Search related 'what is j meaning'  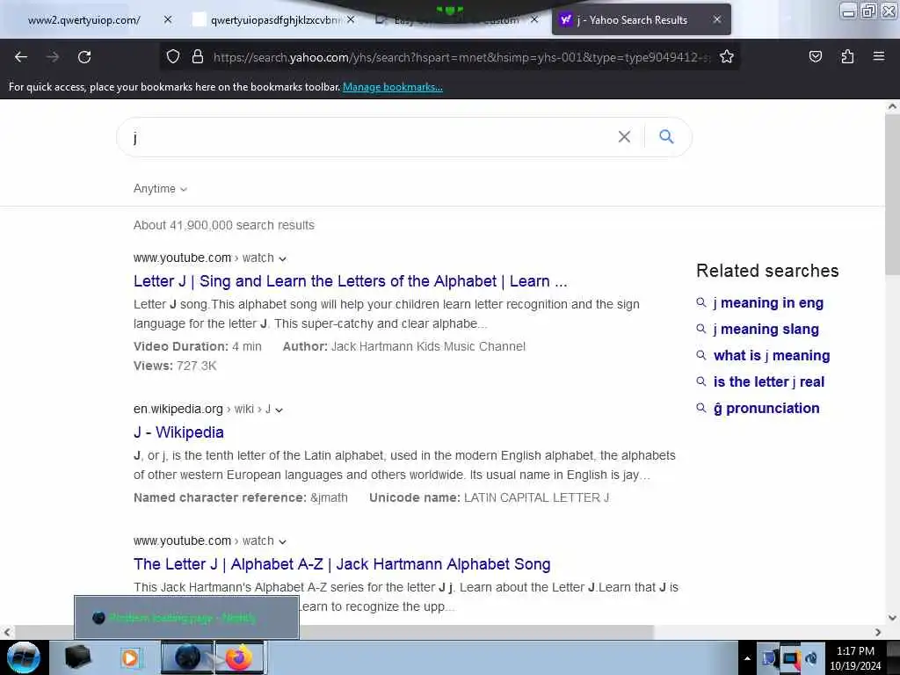pyautogui.click(x=772, y=355)
